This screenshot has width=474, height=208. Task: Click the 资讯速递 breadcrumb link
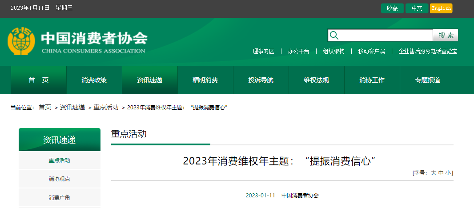(72, 107)
